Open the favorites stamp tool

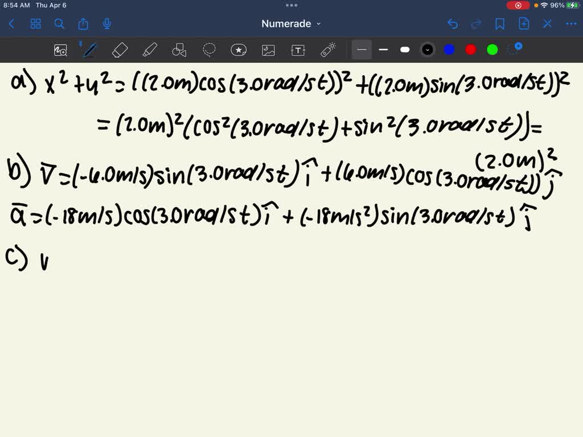239,50
